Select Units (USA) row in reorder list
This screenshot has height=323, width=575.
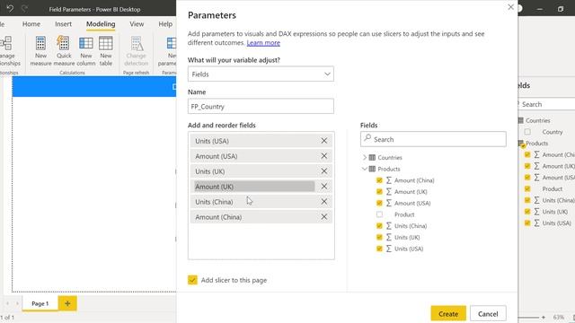pos(261,141)
